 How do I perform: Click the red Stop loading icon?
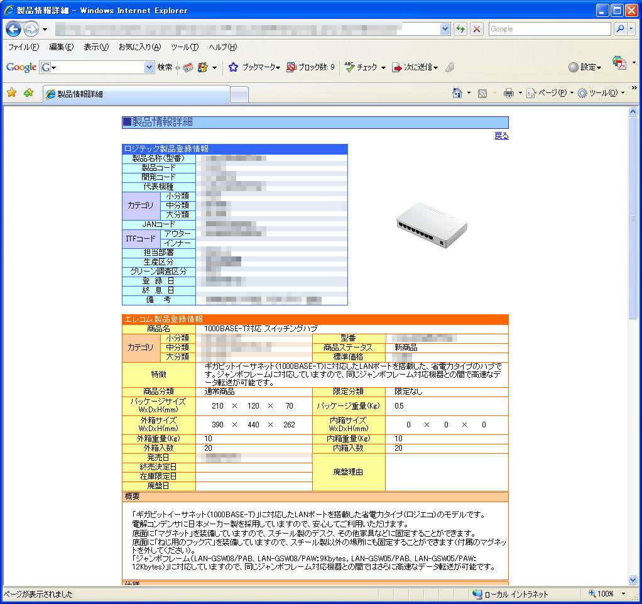point(477,29)
